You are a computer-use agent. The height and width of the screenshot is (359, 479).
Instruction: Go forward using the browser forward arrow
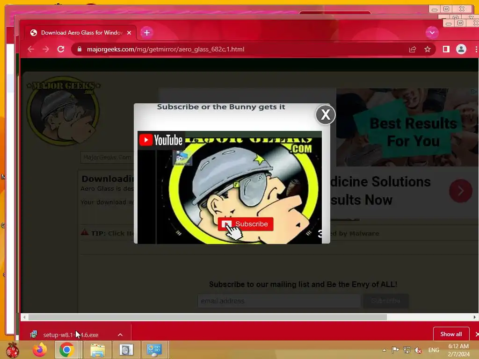46,49
